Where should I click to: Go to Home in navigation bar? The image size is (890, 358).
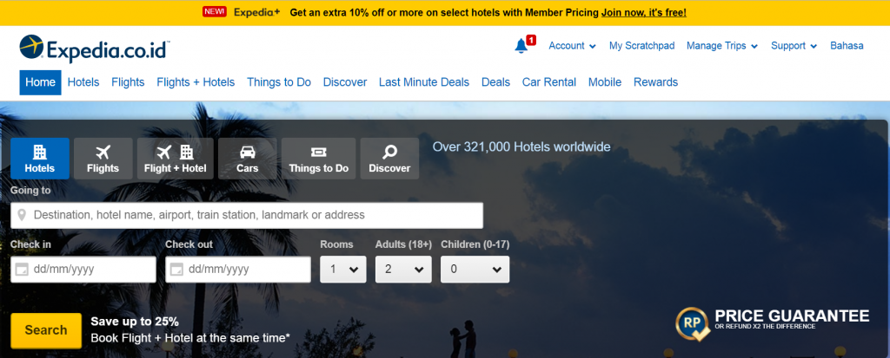pyautogui.click(x=40, y=82)
